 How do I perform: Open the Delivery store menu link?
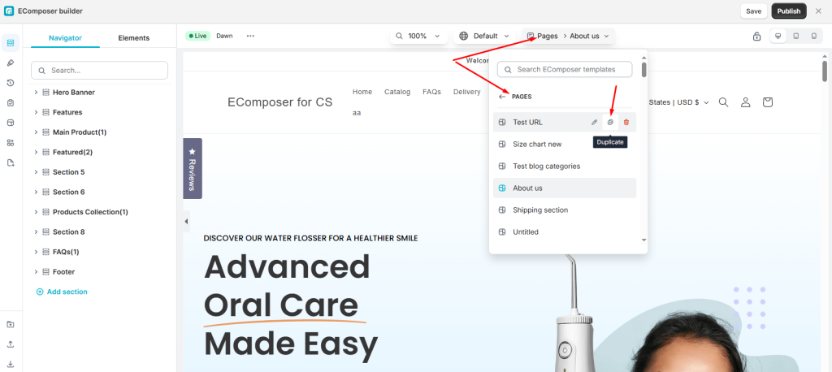pyautogui.click(x=467, y=92)
